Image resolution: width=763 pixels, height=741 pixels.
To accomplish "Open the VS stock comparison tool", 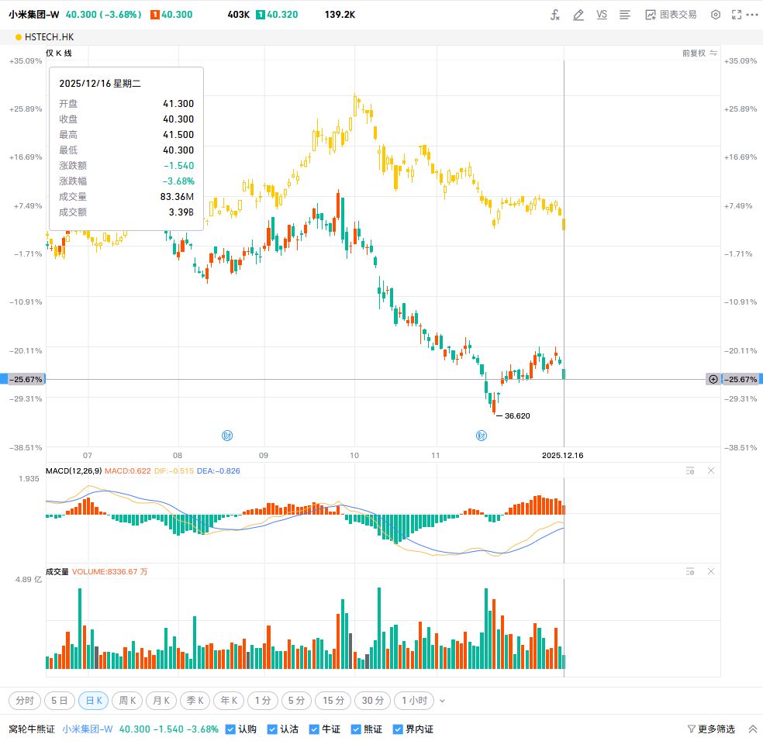I will 602,15.
